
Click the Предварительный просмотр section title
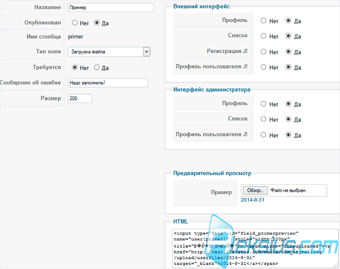pos(212,173)
